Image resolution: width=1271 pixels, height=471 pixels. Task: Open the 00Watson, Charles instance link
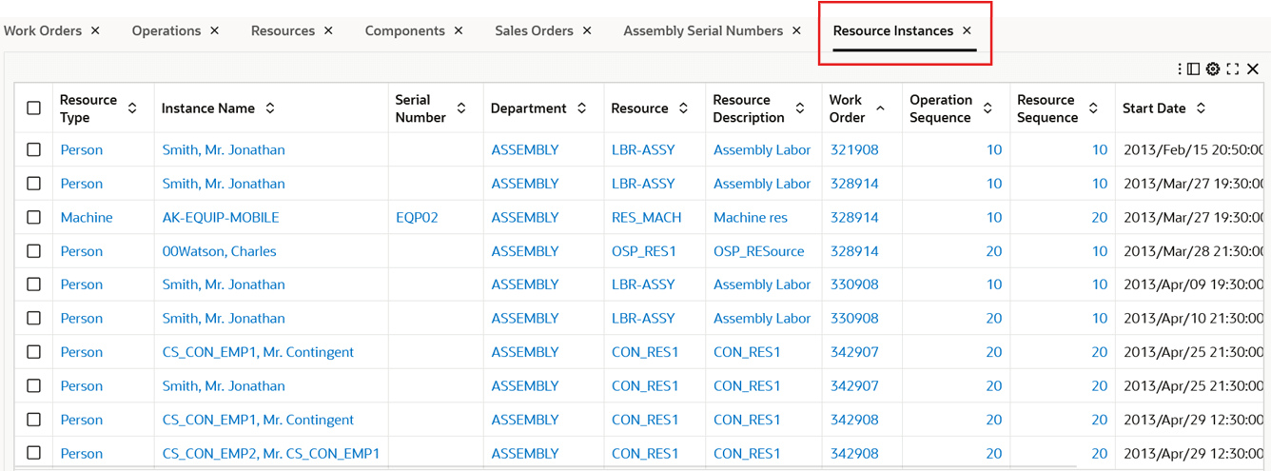220,251
